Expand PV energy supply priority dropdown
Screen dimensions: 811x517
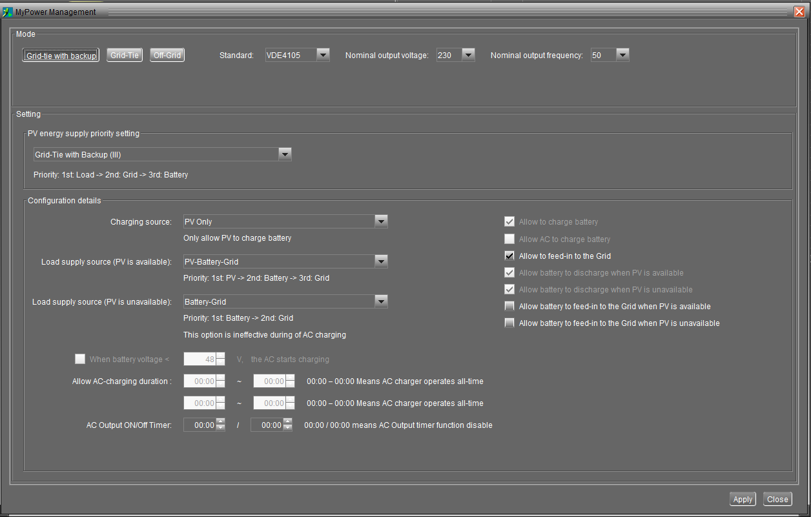(284, 155)
